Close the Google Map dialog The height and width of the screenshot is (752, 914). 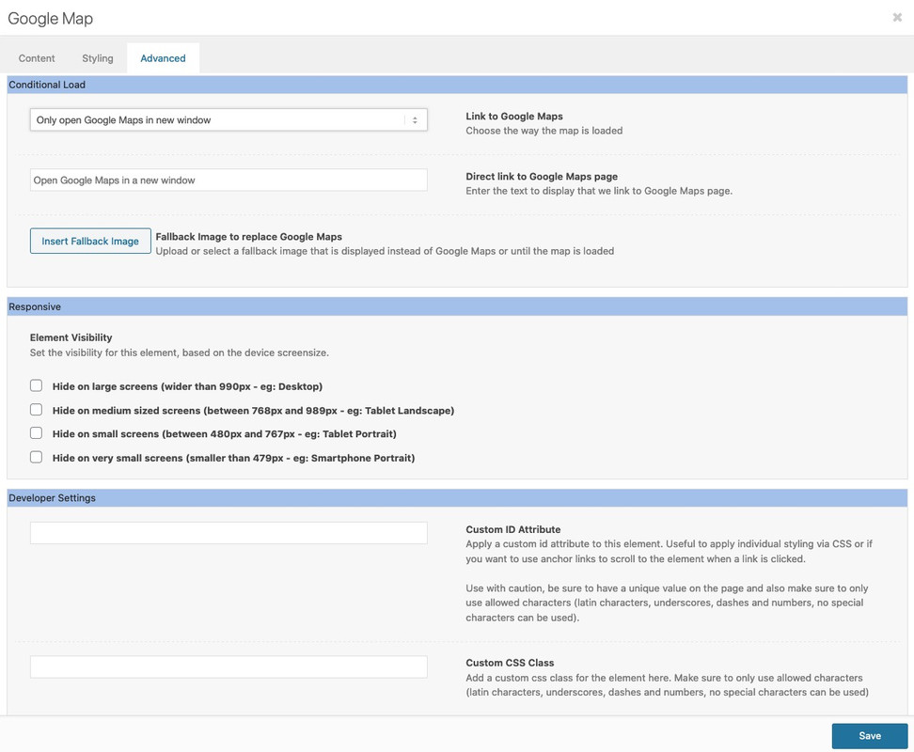click(x=897, y=18)
